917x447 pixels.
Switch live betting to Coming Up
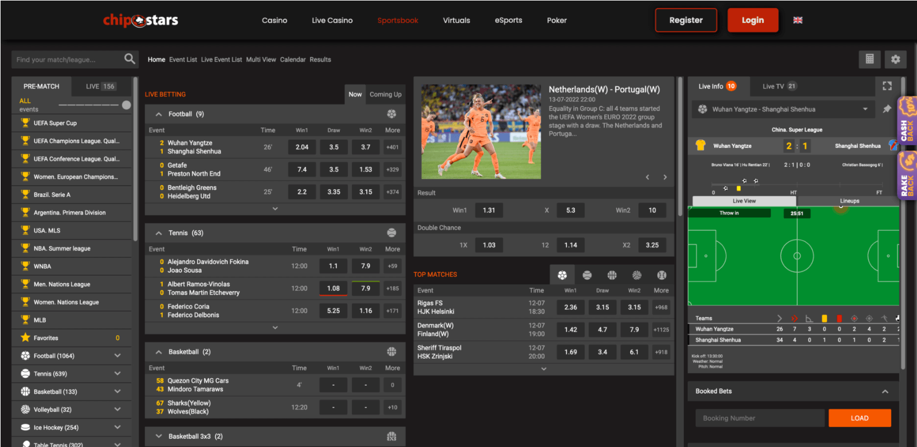click(x=385, y=95)
